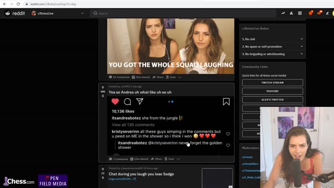Open the squad laughing meme image
Screen dimensions: 334x188
(x=171, y=46)
